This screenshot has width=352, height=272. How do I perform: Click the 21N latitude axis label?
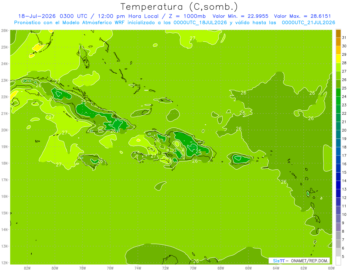[x=4, y=113]
